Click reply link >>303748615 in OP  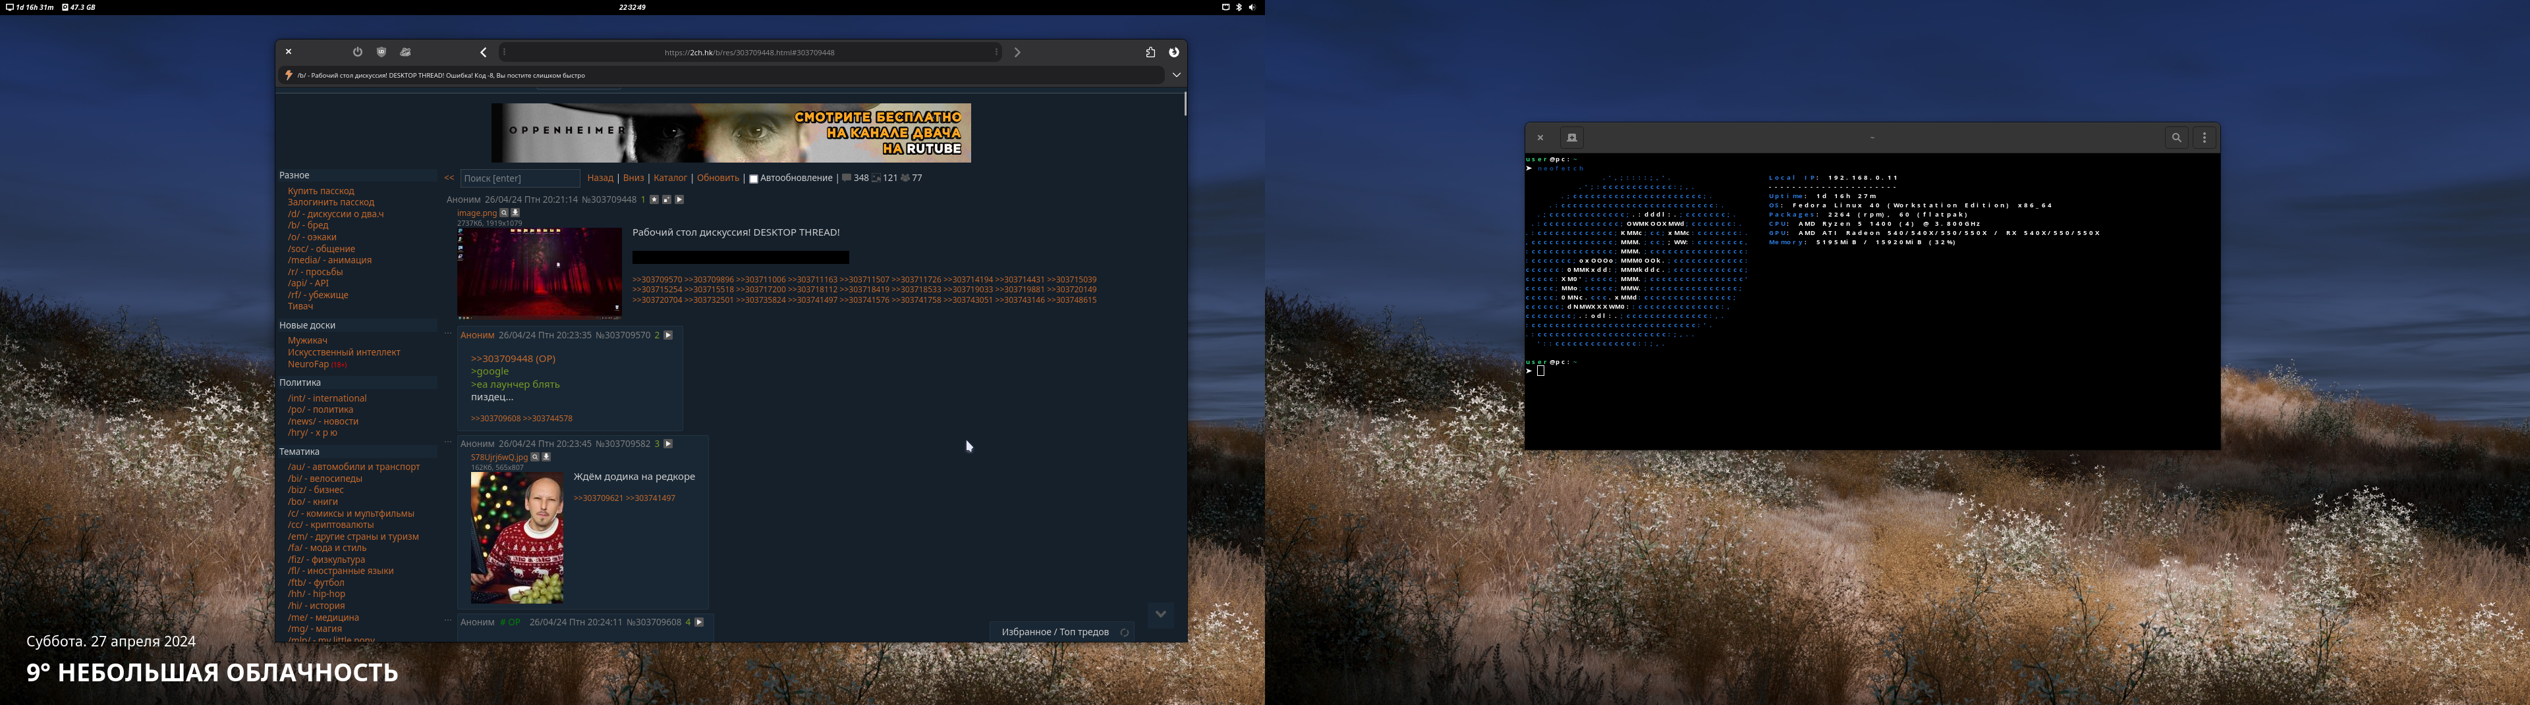(x=1071, y=300)
